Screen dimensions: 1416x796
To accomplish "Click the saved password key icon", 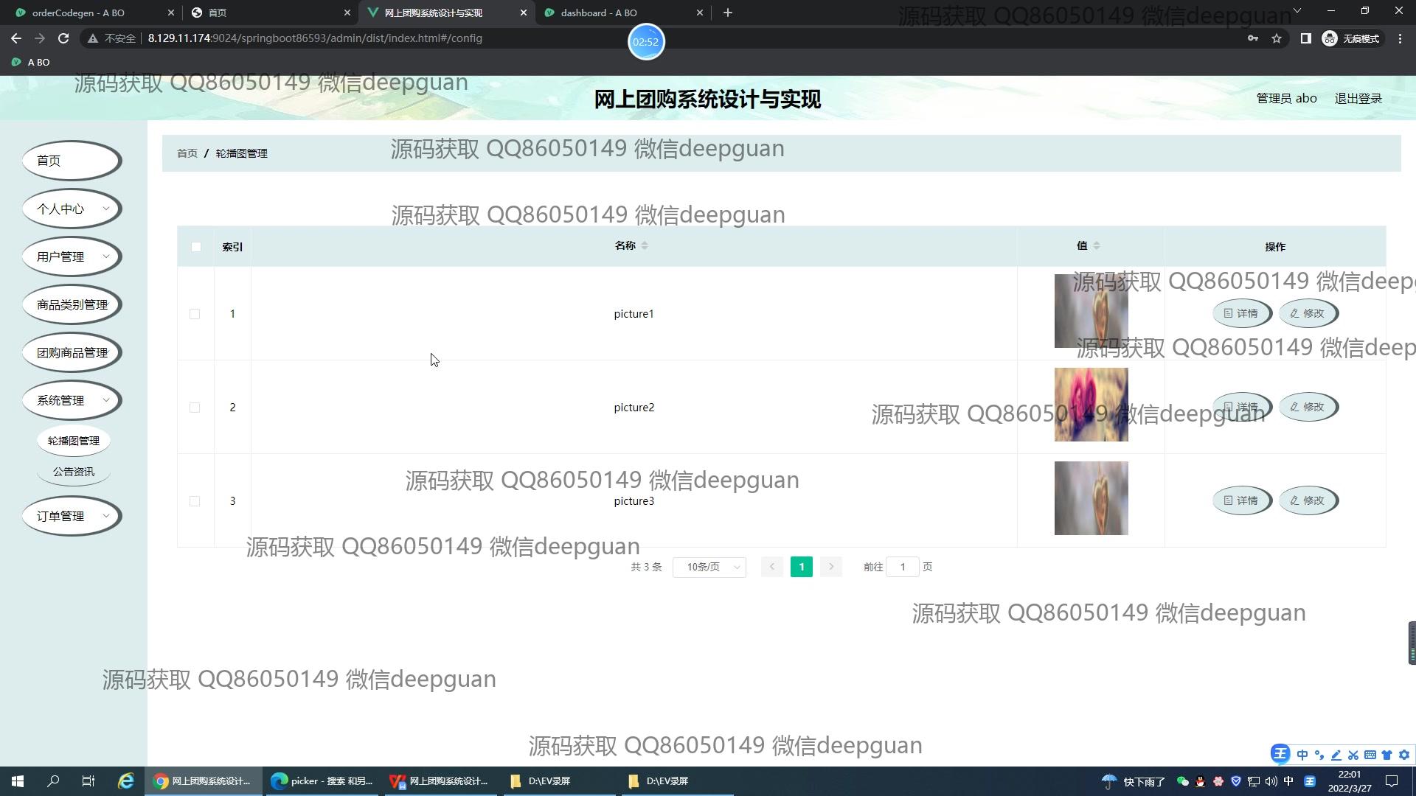I will [1252, 38].
